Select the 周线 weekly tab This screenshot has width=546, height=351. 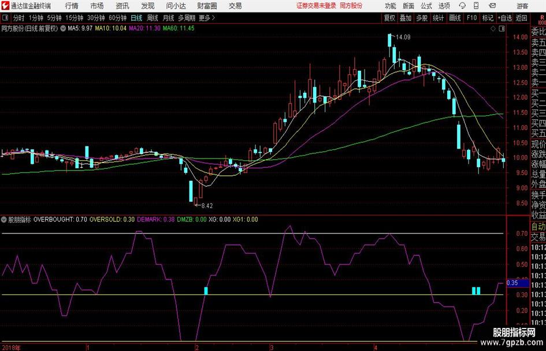[152, 18]
